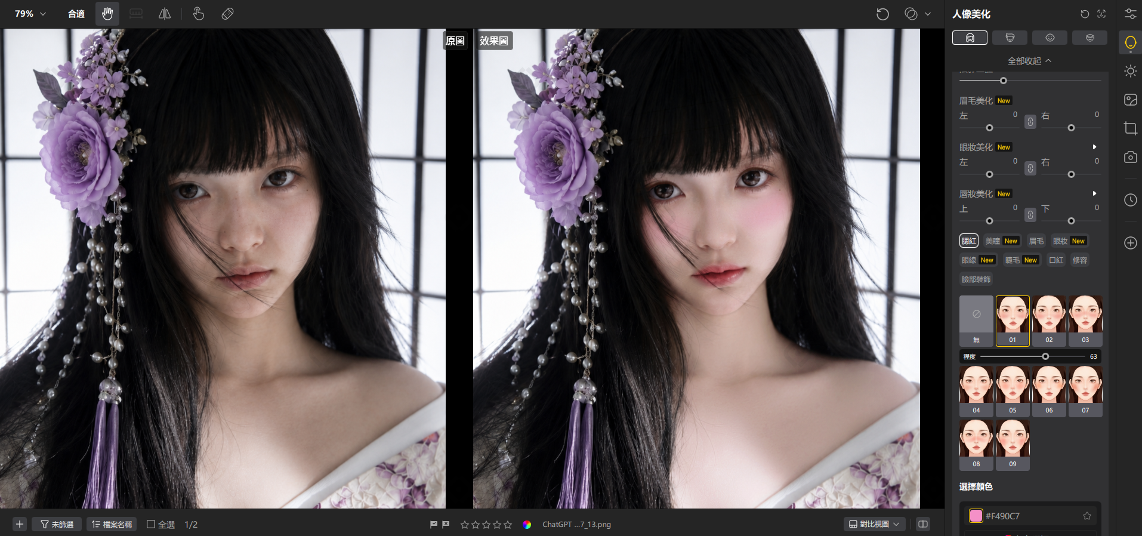Viewport: 1142px width, 536px height.
Task: Switch to the 口紅 tab
Action: [1056, 260]
